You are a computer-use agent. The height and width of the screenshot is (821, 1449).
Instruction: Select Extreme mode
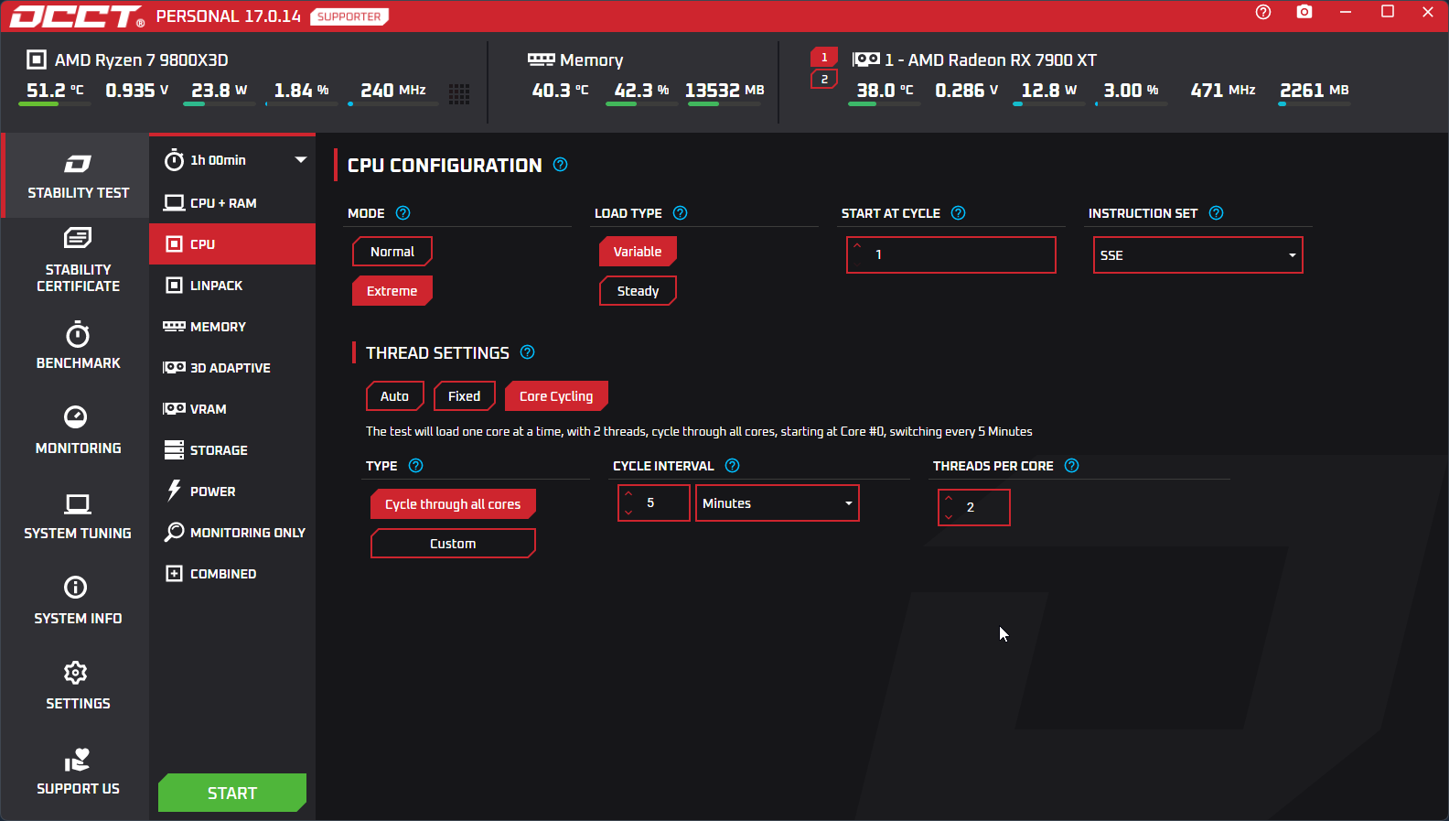click(392, 291)
